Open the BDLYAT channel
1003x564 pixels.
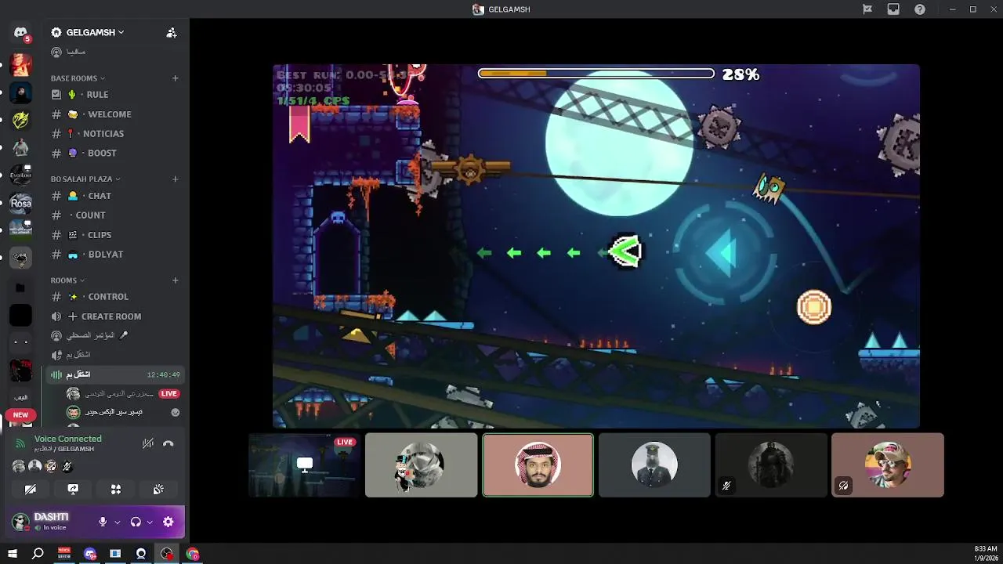point(114,255)
